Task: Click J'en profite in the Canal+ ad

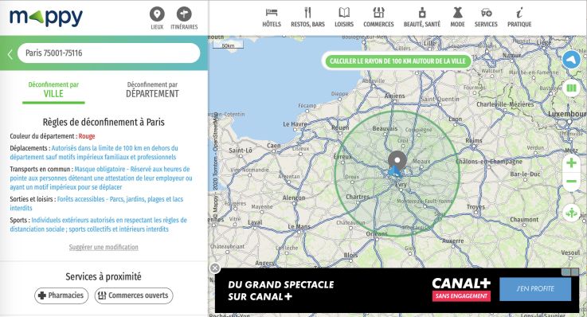Action: click(535, 288)
